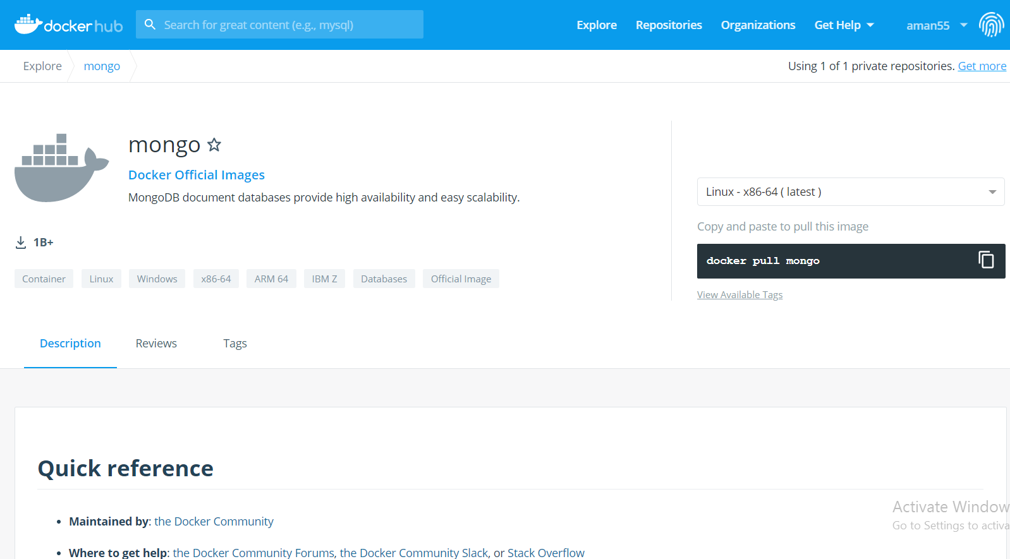
Task: Open the Docker Community link
Action: [x=214, y=522]
